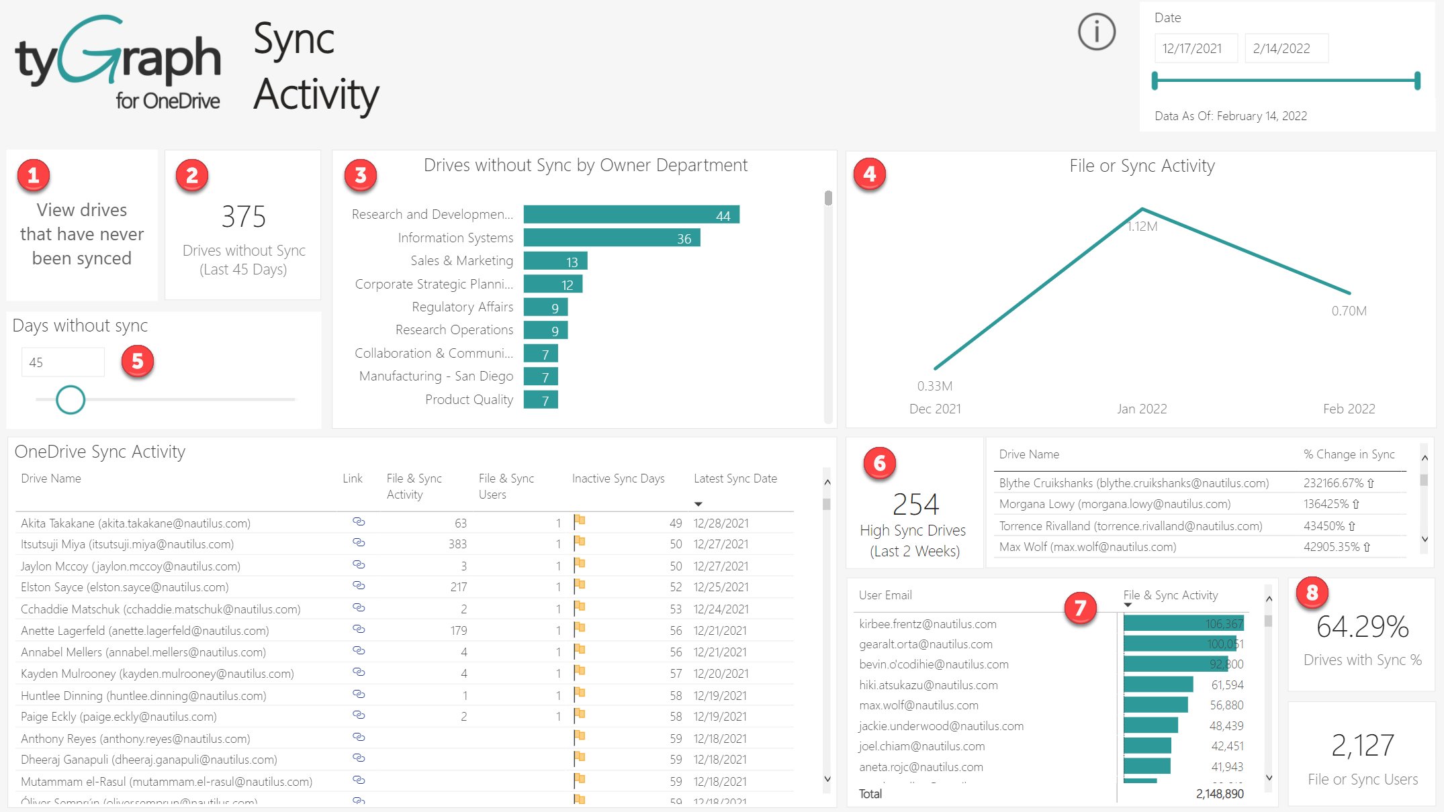Open link icon for Akita Takakane

359,521
